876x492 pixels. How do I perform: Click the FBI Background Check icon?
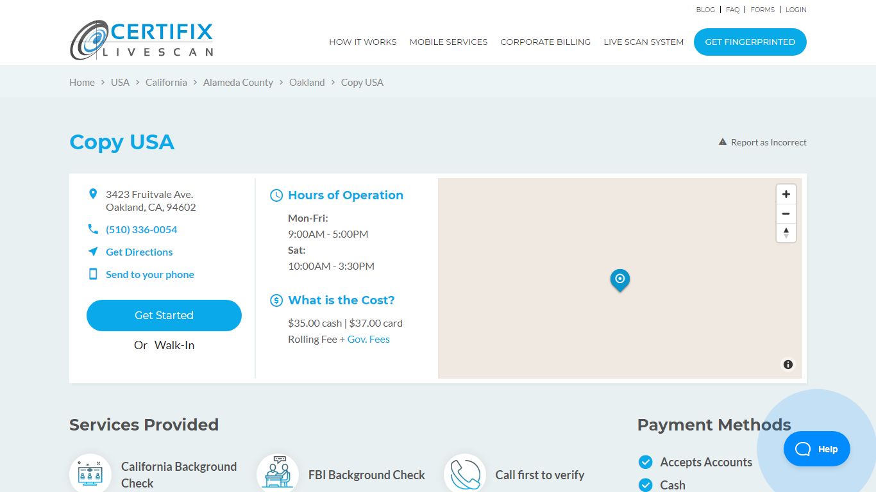(278, 475)
